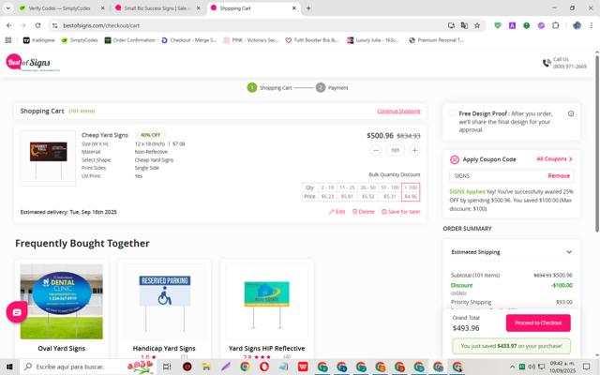Click the translate page icon
This screenshot has width=600, height=375.
click(x=464, y=25)
